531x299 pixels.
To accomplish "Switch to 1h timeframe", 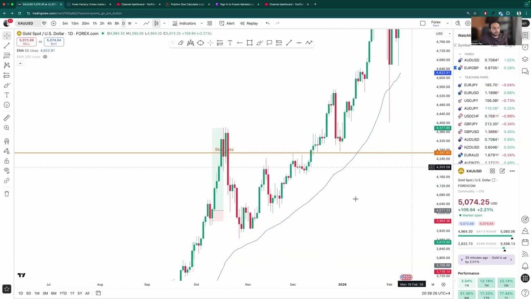I will (x=95, y=23).
